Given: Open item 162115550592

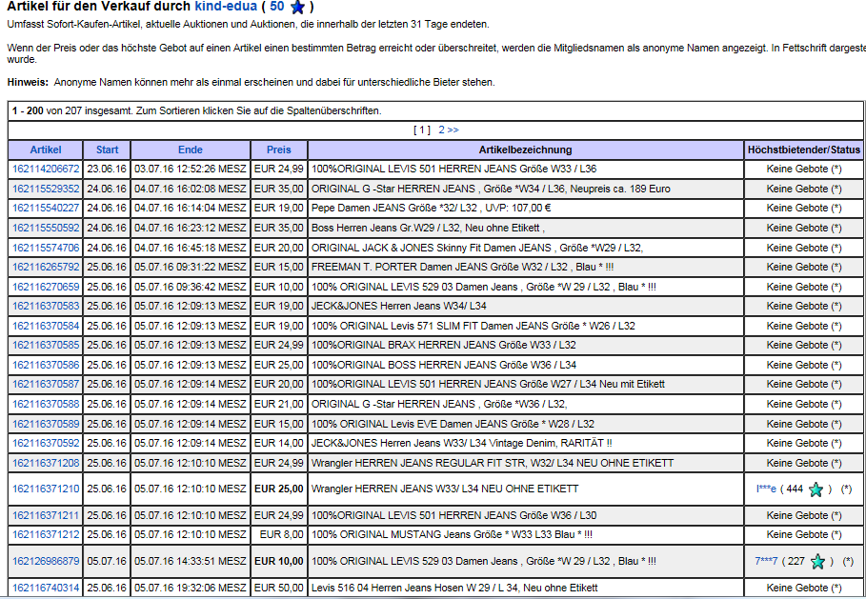Looking at the screenshot, I should (46, 228).
